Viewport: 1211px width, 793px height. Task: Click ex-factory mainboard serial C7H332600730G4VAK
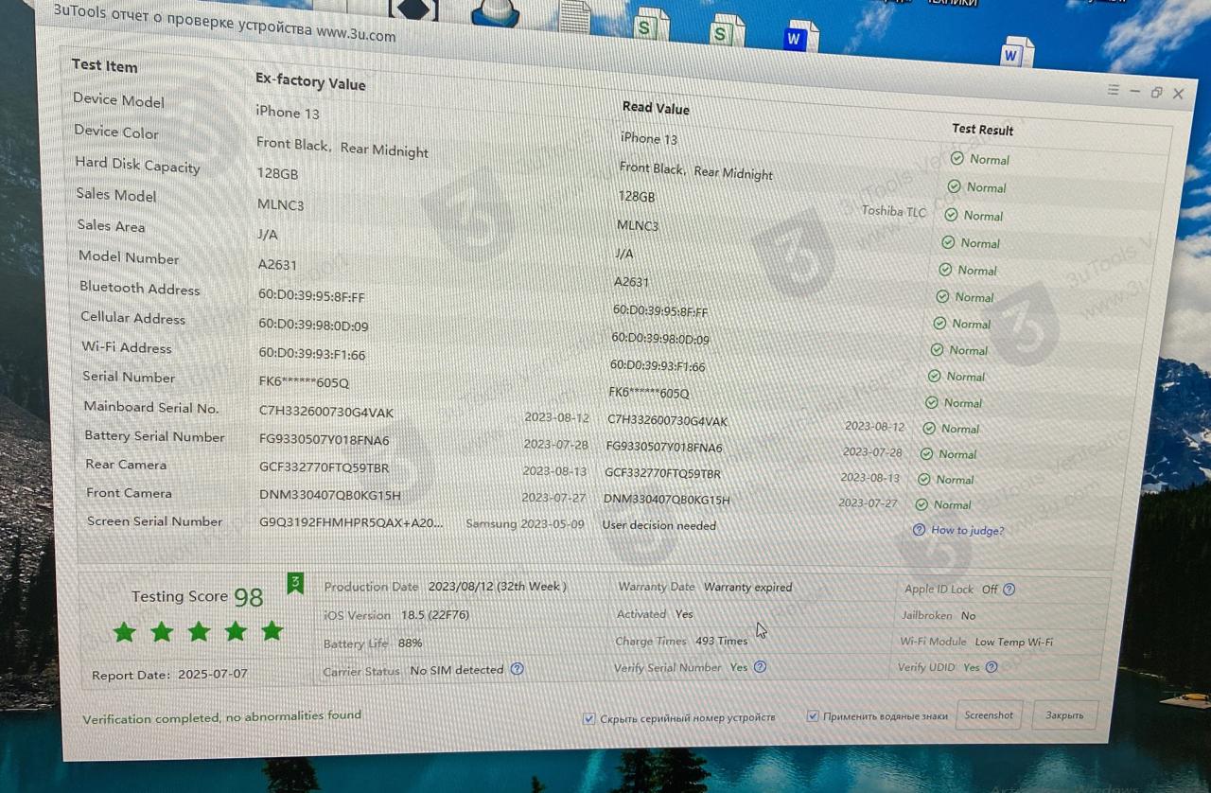[x=326, y=413]
